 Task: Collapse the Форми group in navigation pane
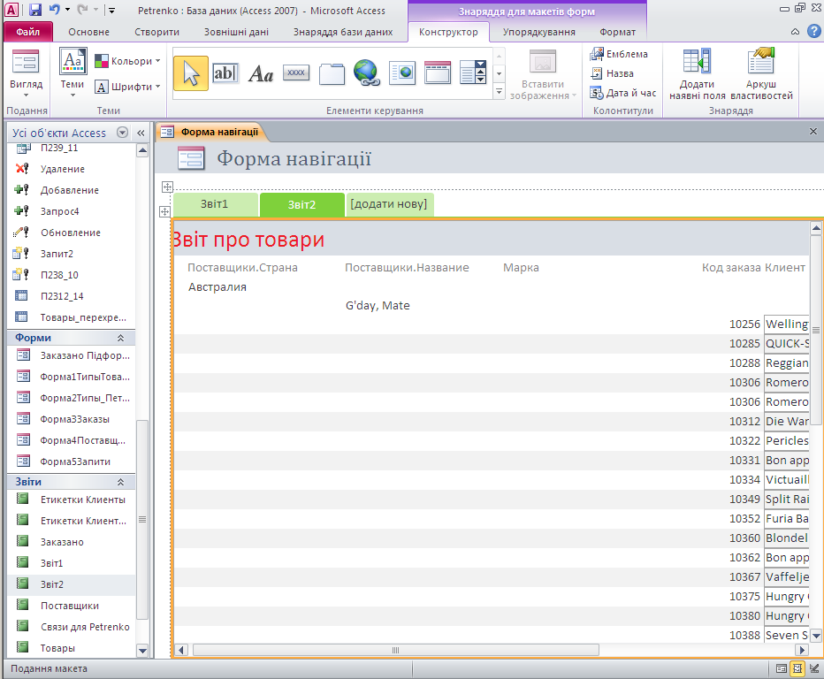[x=120, y=338]
